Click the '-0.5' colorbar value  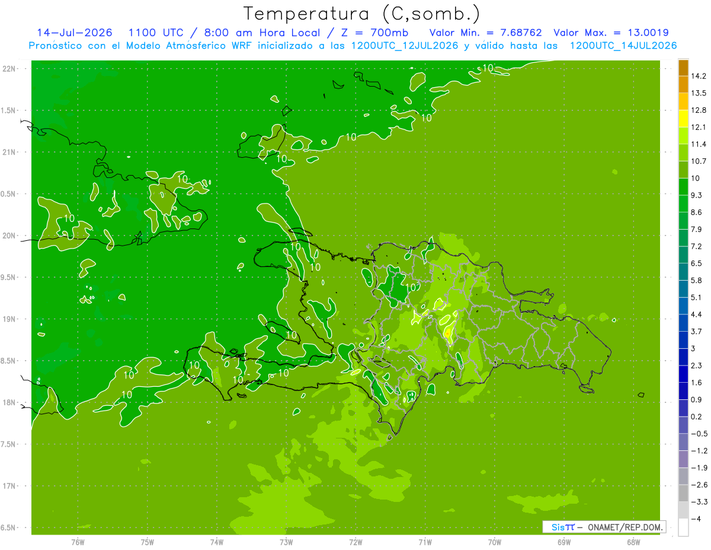point(699,434)
